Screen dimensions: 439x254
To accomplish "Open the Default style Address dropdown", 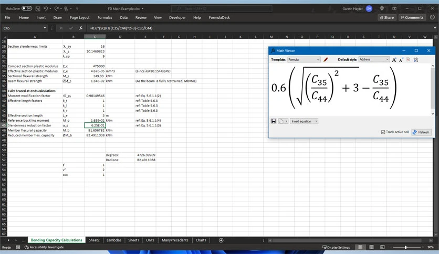I will (x=374, y=60).
